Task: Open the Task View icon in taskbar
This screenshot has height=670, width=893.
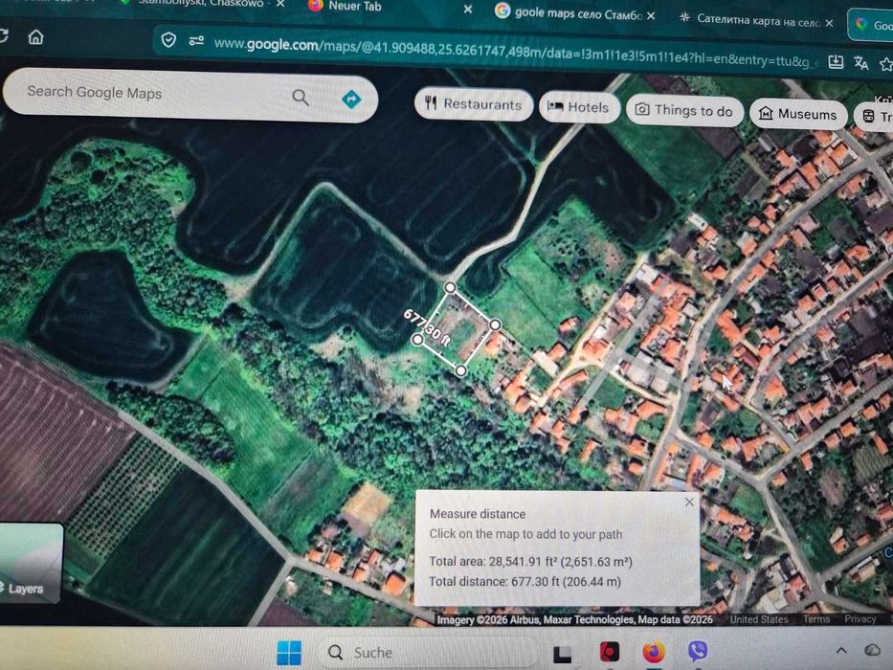Action: click(x=562, y=654)
